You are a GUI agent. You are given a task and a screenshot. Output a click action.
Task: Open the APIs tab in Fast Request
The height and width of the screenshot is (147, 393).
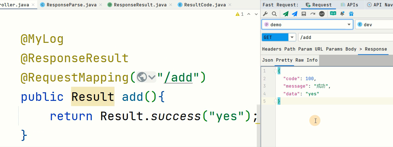(349, 5)
